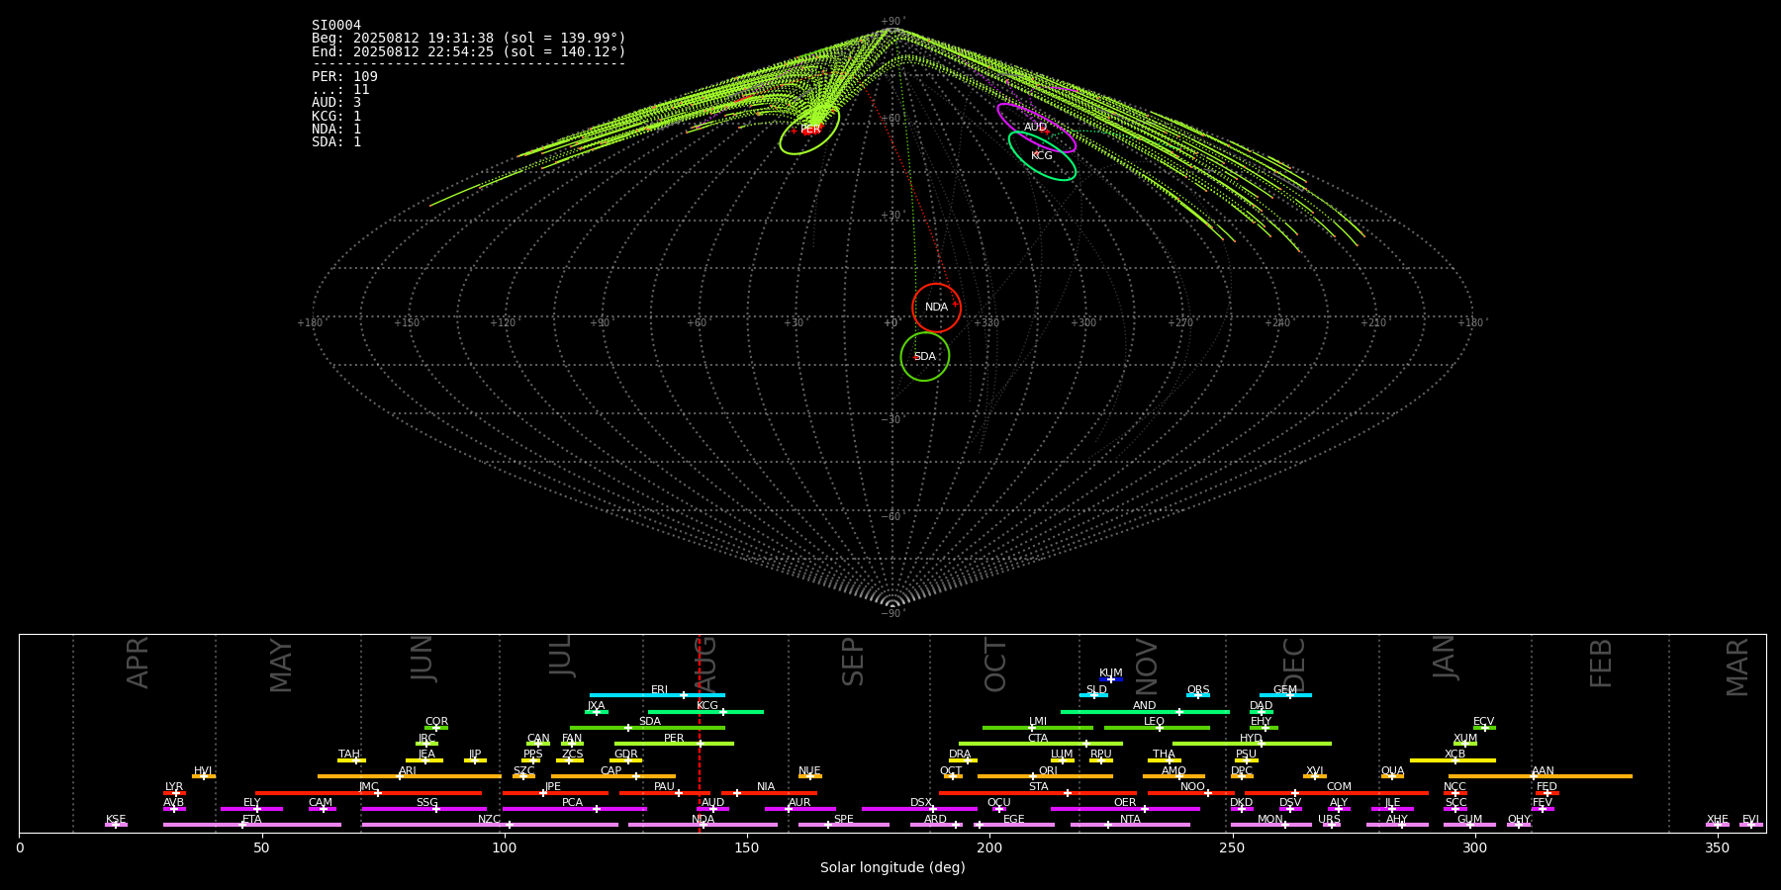Select the EVI shower bar in timeline
Viewport: 1781px width, 890px height.
(x=1751, y=825)
